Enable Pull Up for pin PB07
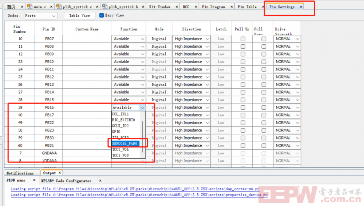The image size is (364, 206). 243,39
